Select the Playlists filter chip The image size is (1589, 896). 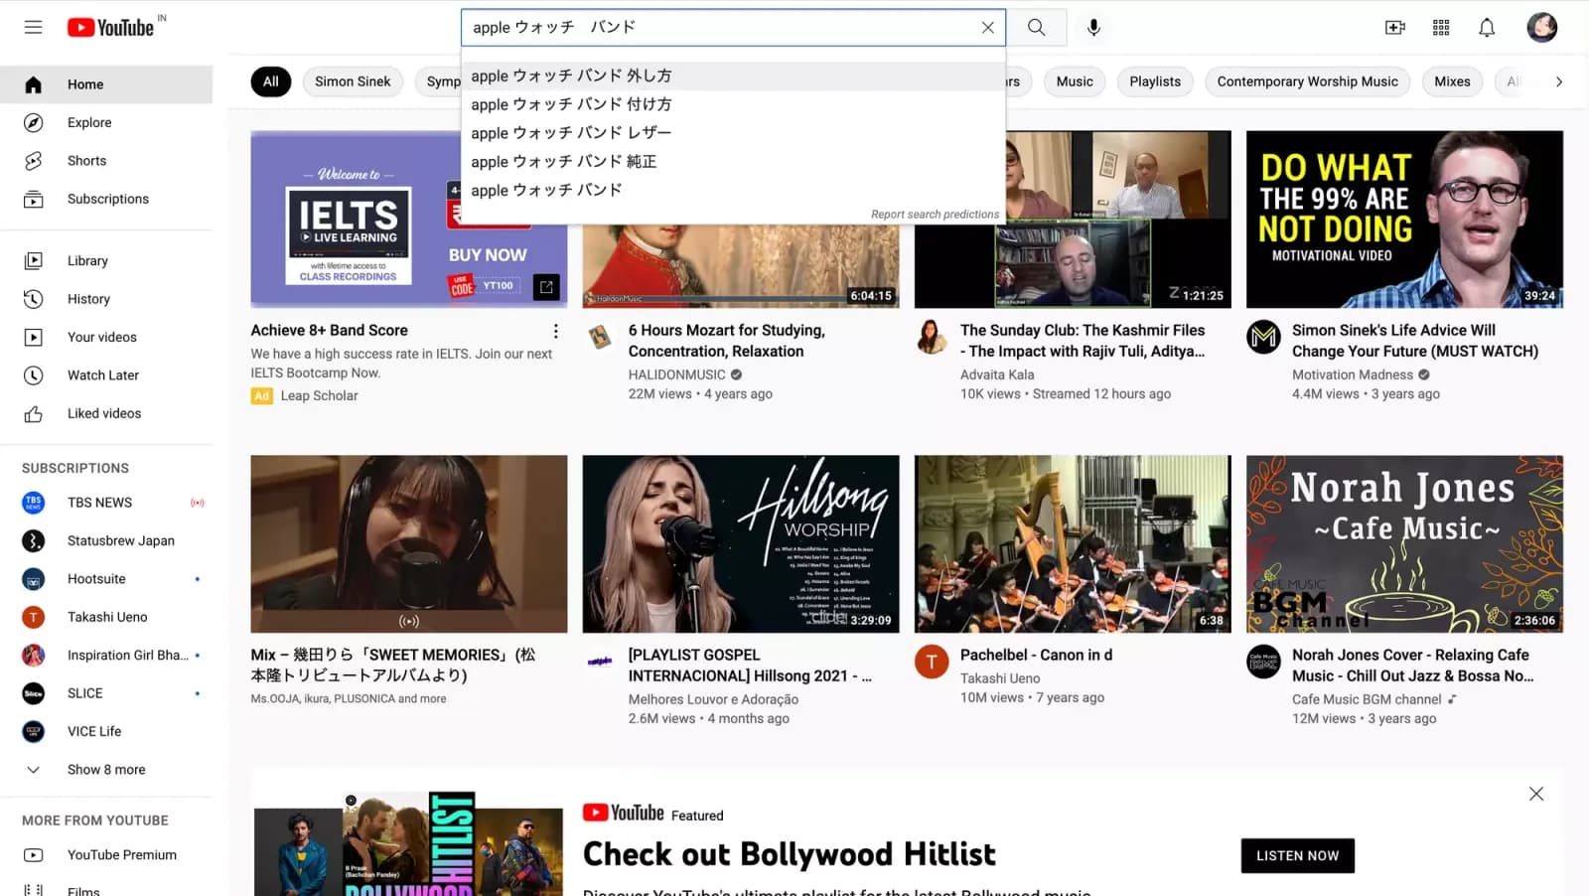coord(1154,81)
